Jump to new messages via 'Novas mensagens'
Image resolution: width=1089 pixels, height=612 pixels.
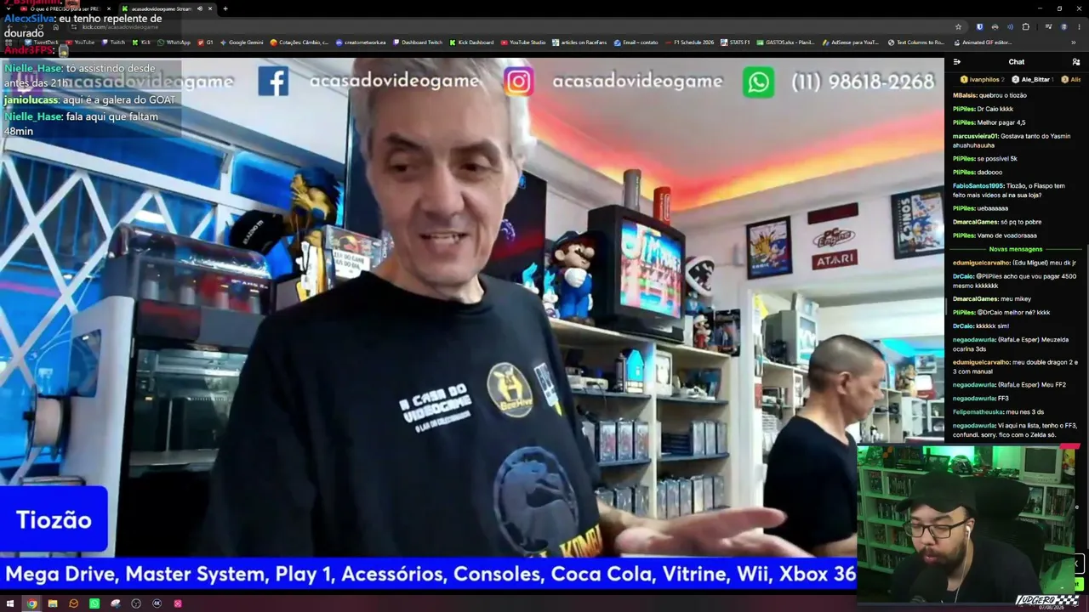(x=1016, y=249)
